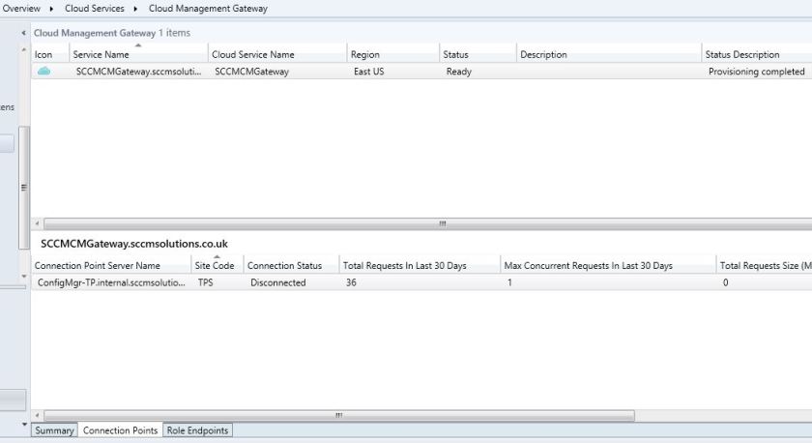The image size is (812, 443).
Task: Click TPS site code cell
Action: pyautogui.click(x=205, y=282)
